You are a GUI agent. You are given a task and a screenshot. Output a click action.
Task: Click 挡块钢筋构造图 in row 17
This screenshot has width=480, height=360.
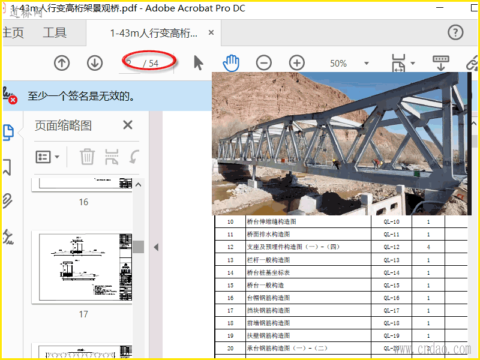click(268, 310)
